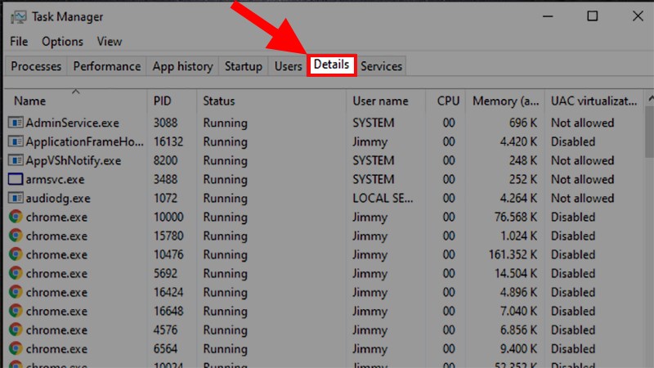This screenshot has height=368, width=654.
Task: Sort by UAC virtualization column header
Action: pos(594,101)
